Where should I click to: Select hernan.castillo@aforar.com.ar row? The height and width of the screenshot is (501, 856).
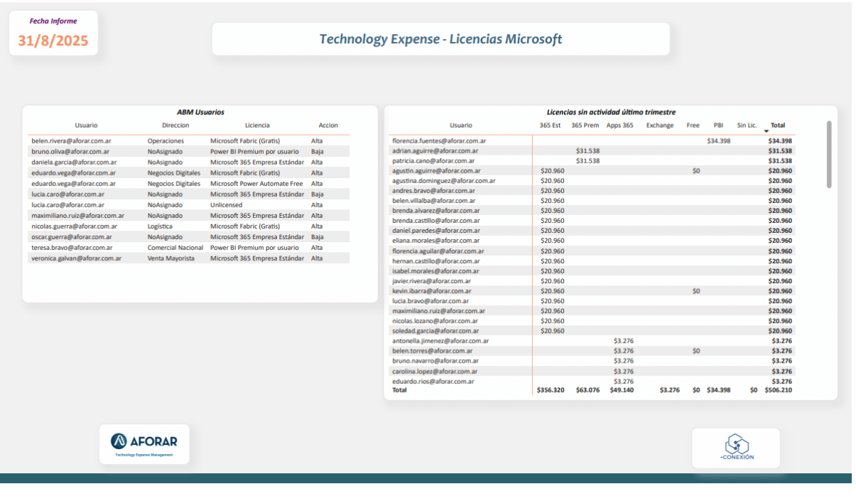(x=592, y=260)
